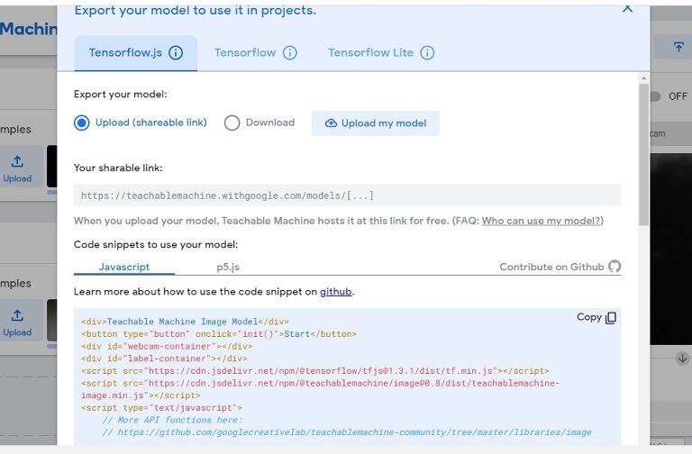Follow the github code snippet link
692x454 pixels.
pos(335,292)
